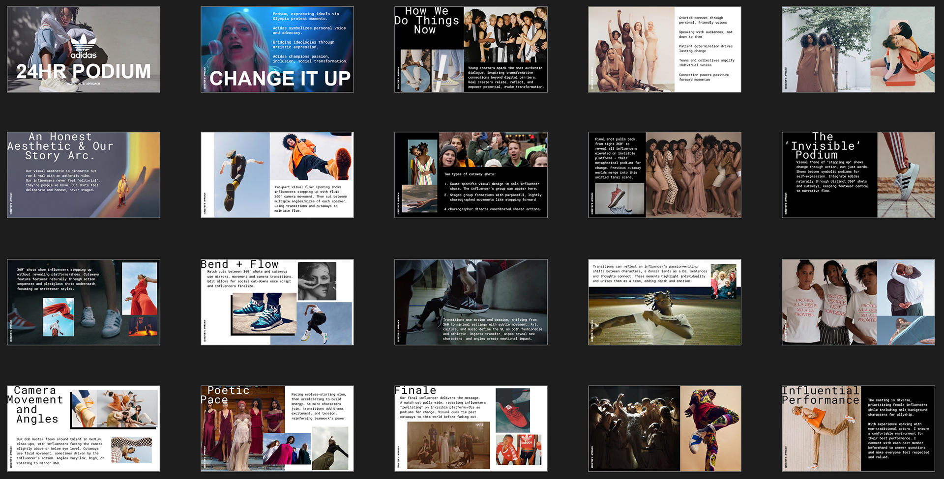This screenshot has width=944, height=479.
Task: Select the Camera Movement and Angles slide
Action: 84,428
